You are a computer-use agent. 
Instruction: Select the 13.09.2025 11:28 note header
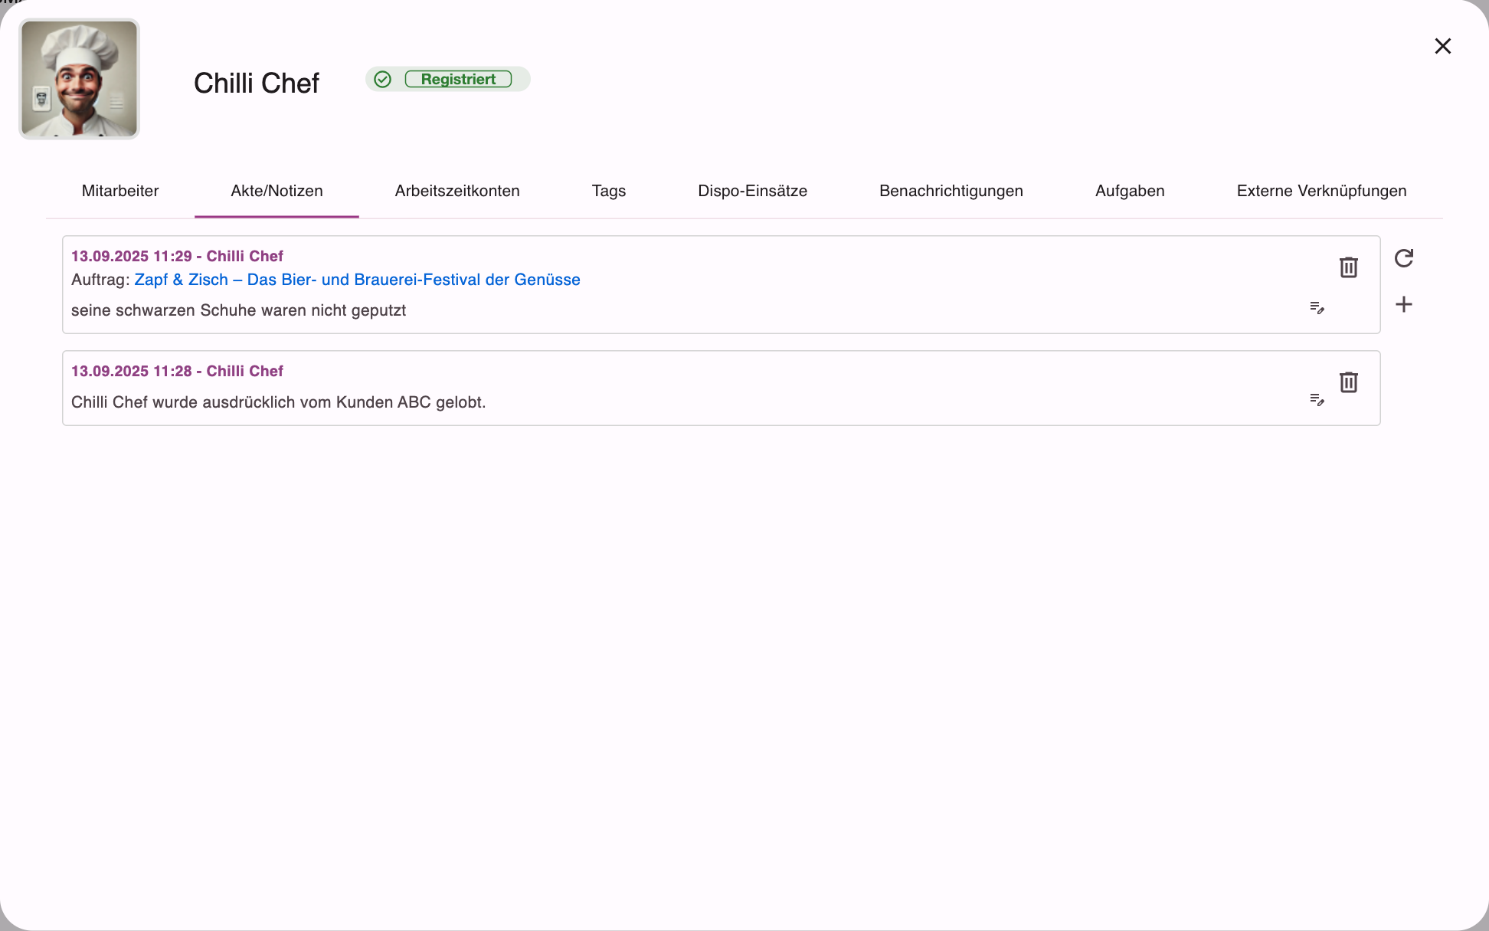click(x=177, y=371)
